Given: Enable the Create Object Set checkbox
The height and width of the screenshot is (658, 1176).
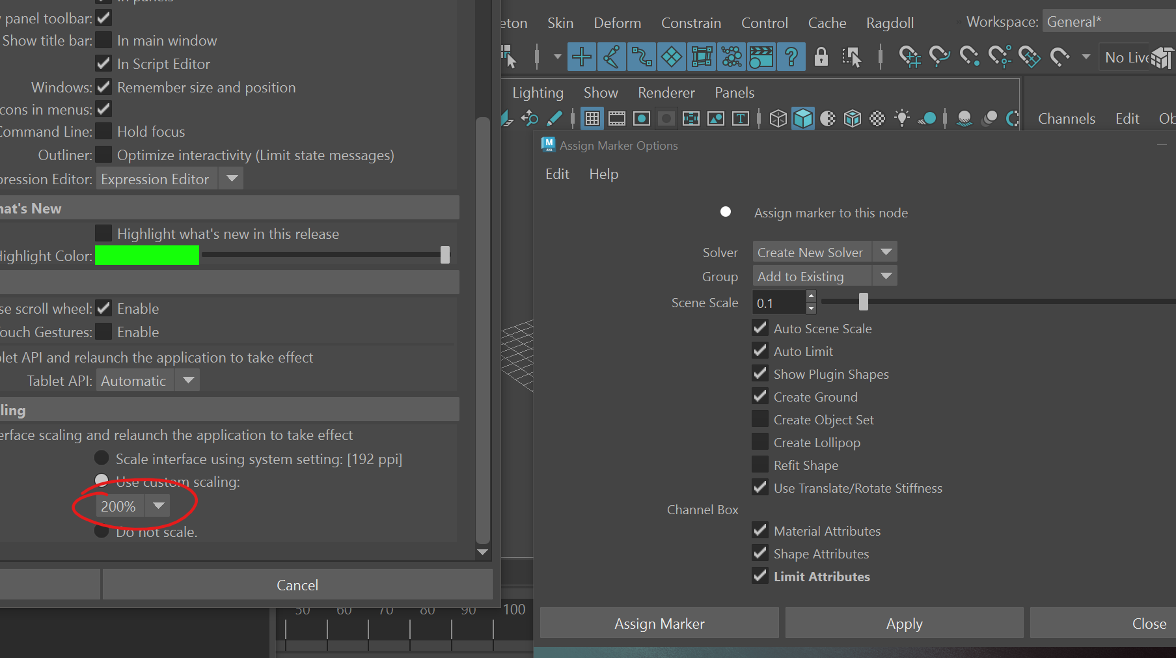Looking at the screenshot, I should coord(759,420).
